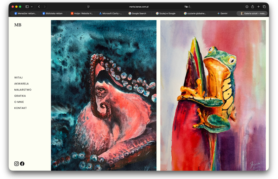Open the Instagram profile icon
The width and height of the screenshot is (278, 179).
(16, 164)
